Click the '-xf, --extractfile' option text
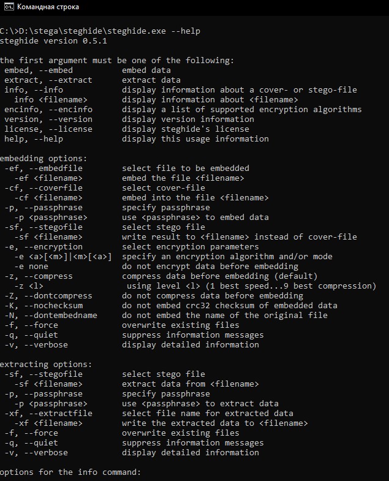389x481 pixels. point(48,413)
